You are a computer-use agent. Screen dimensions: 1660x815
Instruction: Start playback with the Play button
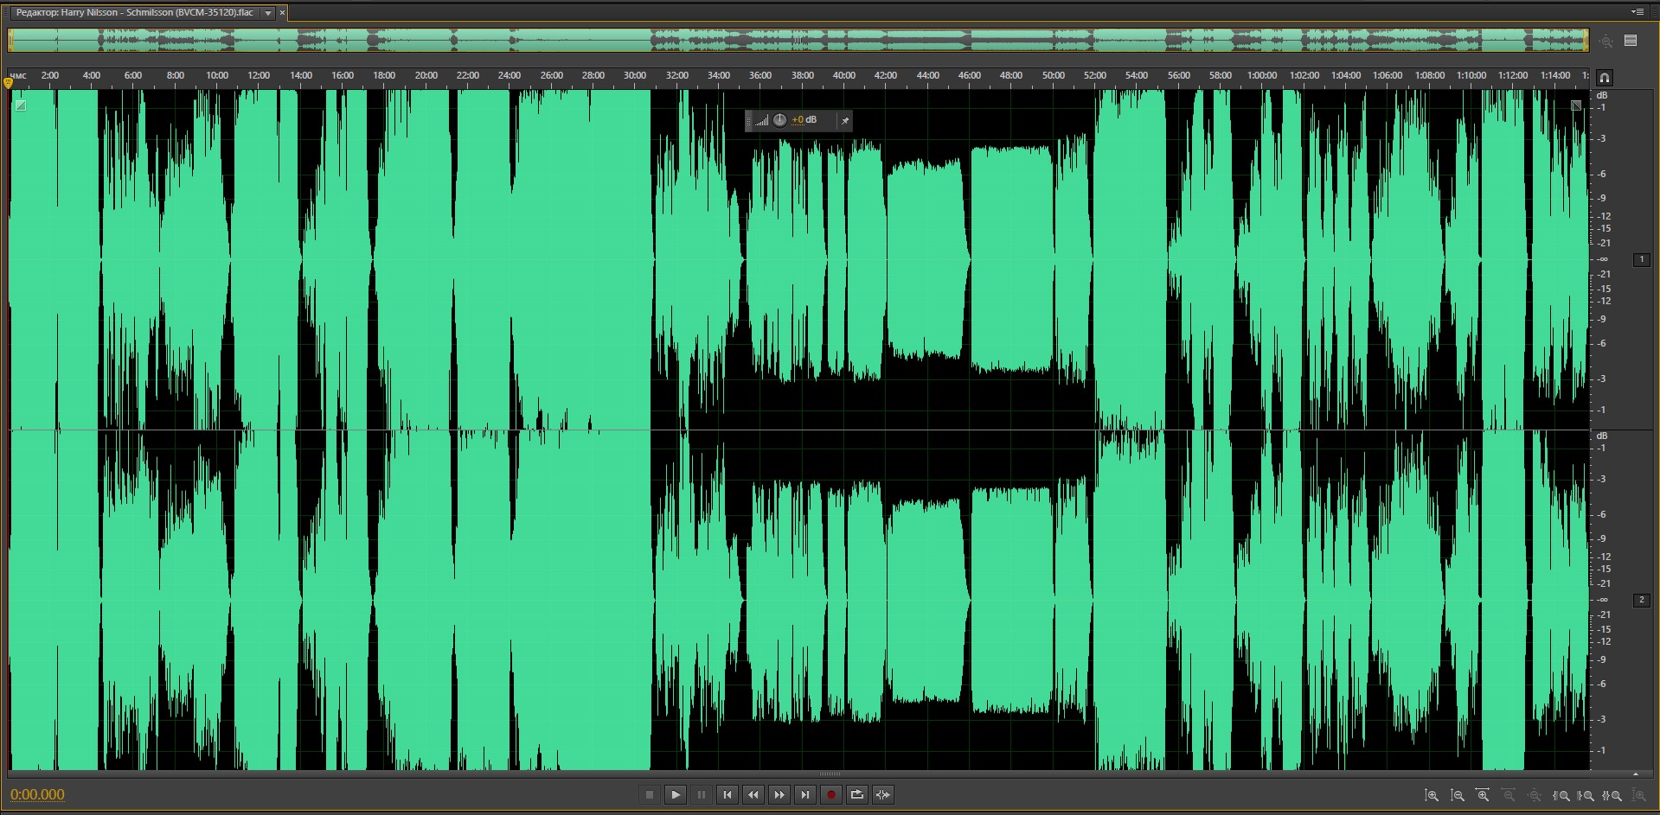tap(676, 795)
